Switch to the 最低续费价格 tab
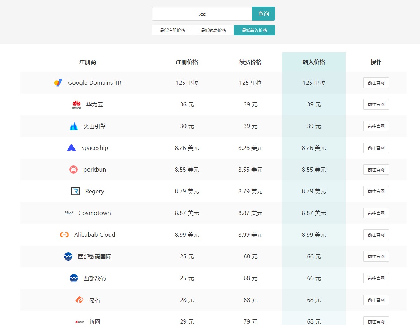Viewport: 420px width, 325px height. pyautogui.click(x=213, y=30)
